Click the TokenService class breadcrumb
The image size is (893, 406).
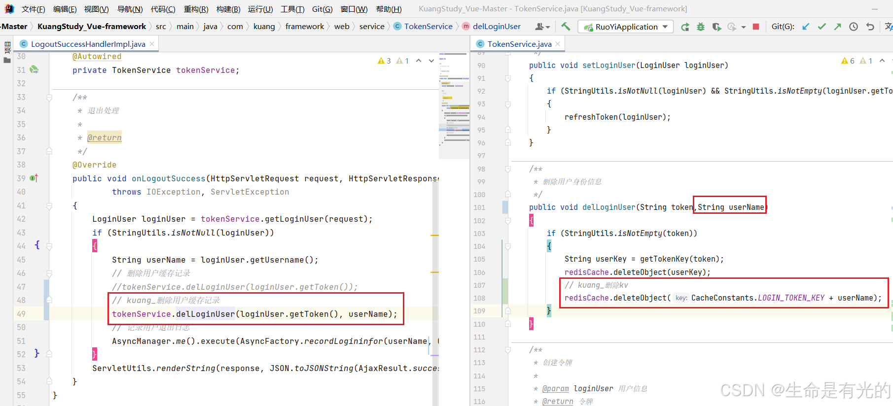tap(423, 27)
